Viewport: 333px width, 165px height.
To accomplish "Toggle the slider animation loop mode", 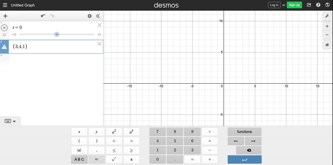I will (5, 34).
